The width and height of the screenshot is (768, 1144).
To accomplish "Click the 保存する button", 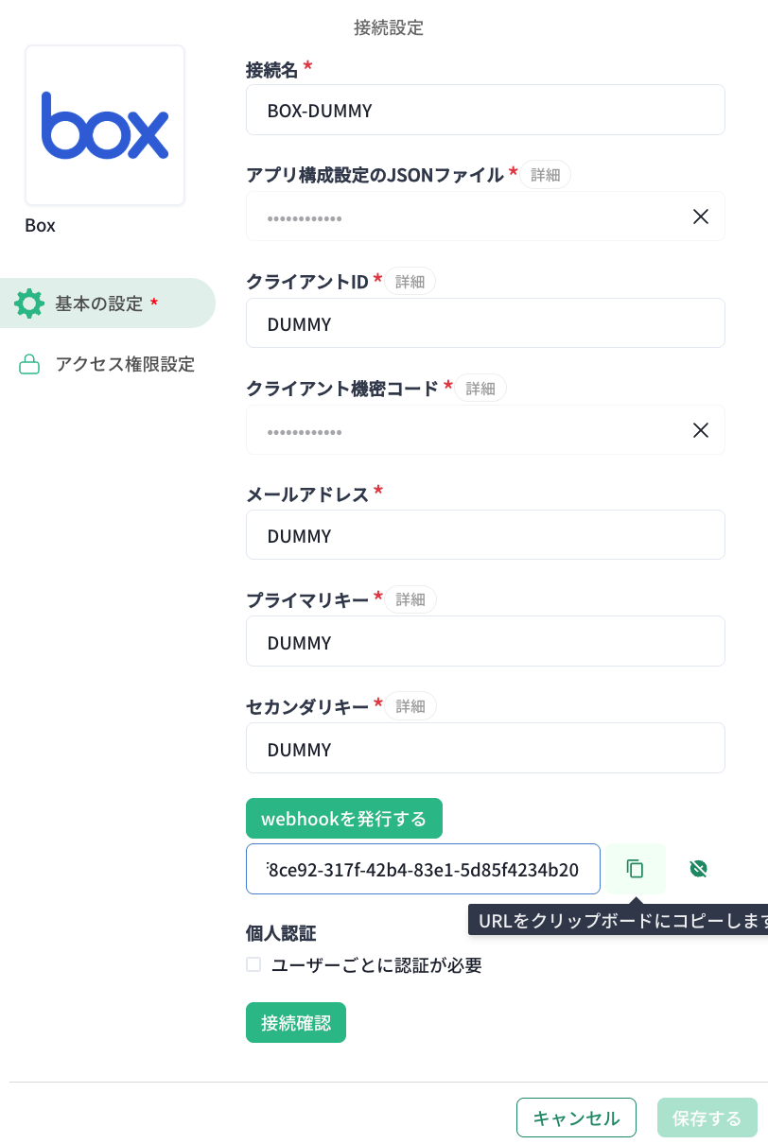I will click(x=707, y=1118).
